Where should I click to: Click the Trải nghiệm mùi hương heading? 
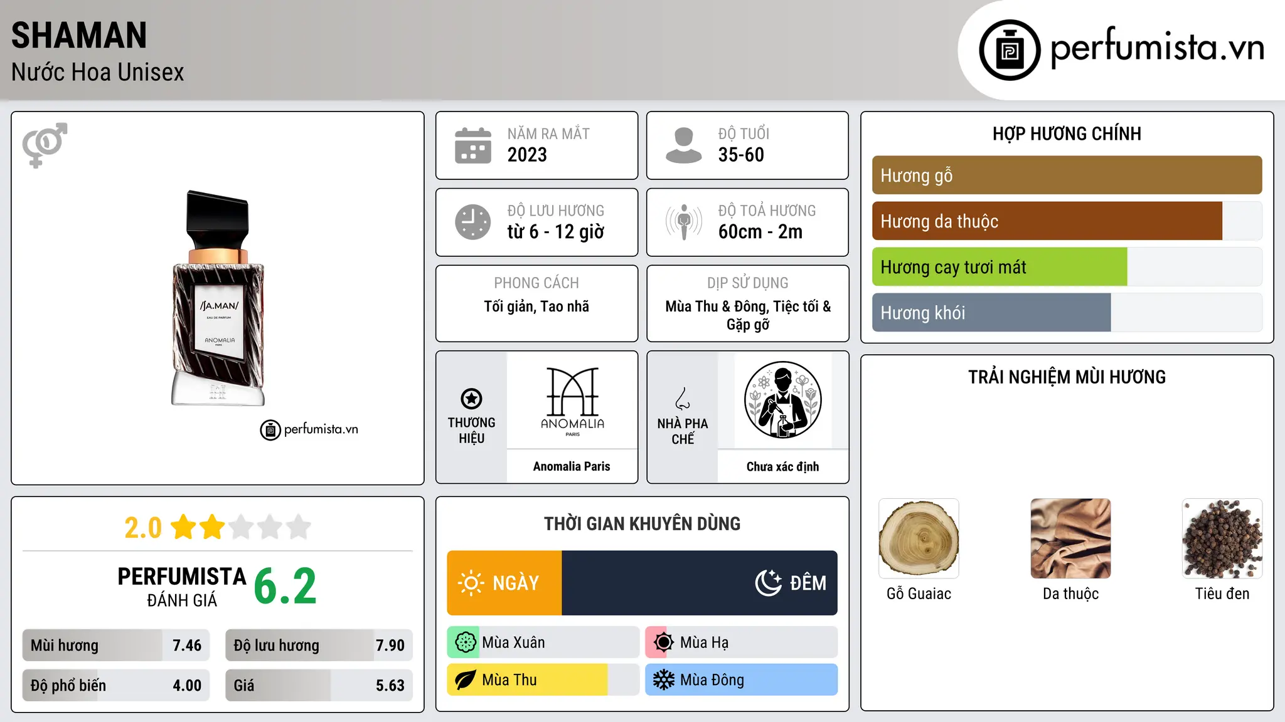pos(1067,377)
